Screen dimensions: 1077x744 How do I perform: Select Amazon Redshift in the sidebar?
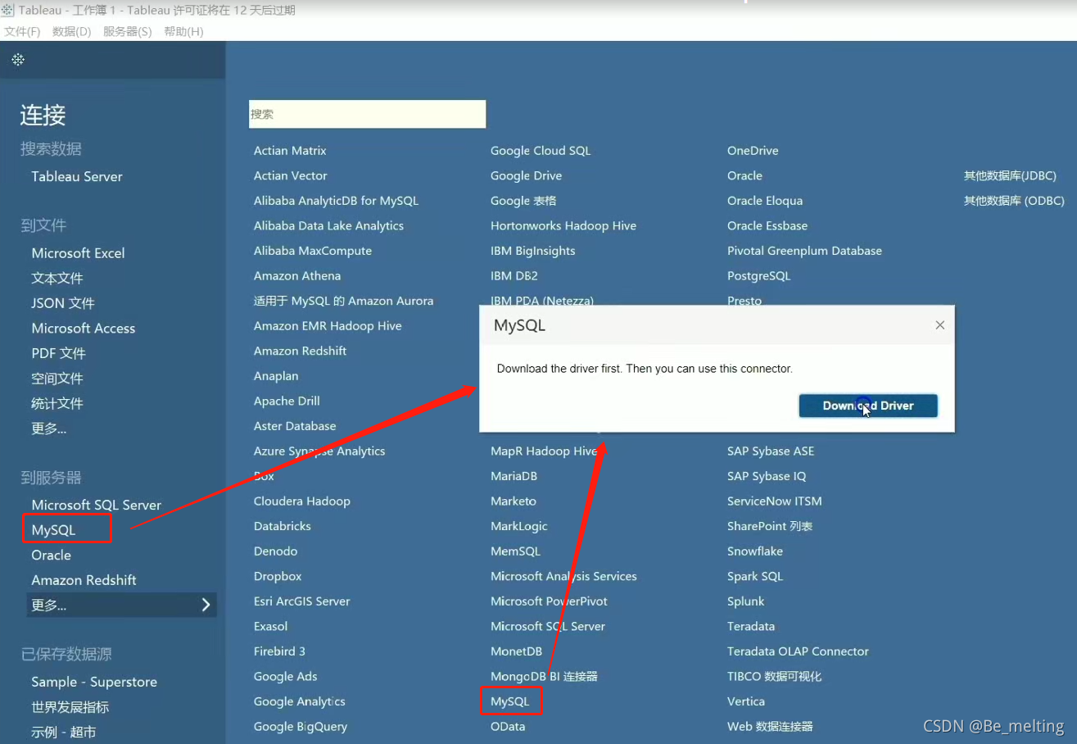pyautogui.click(x=84, y=580)
